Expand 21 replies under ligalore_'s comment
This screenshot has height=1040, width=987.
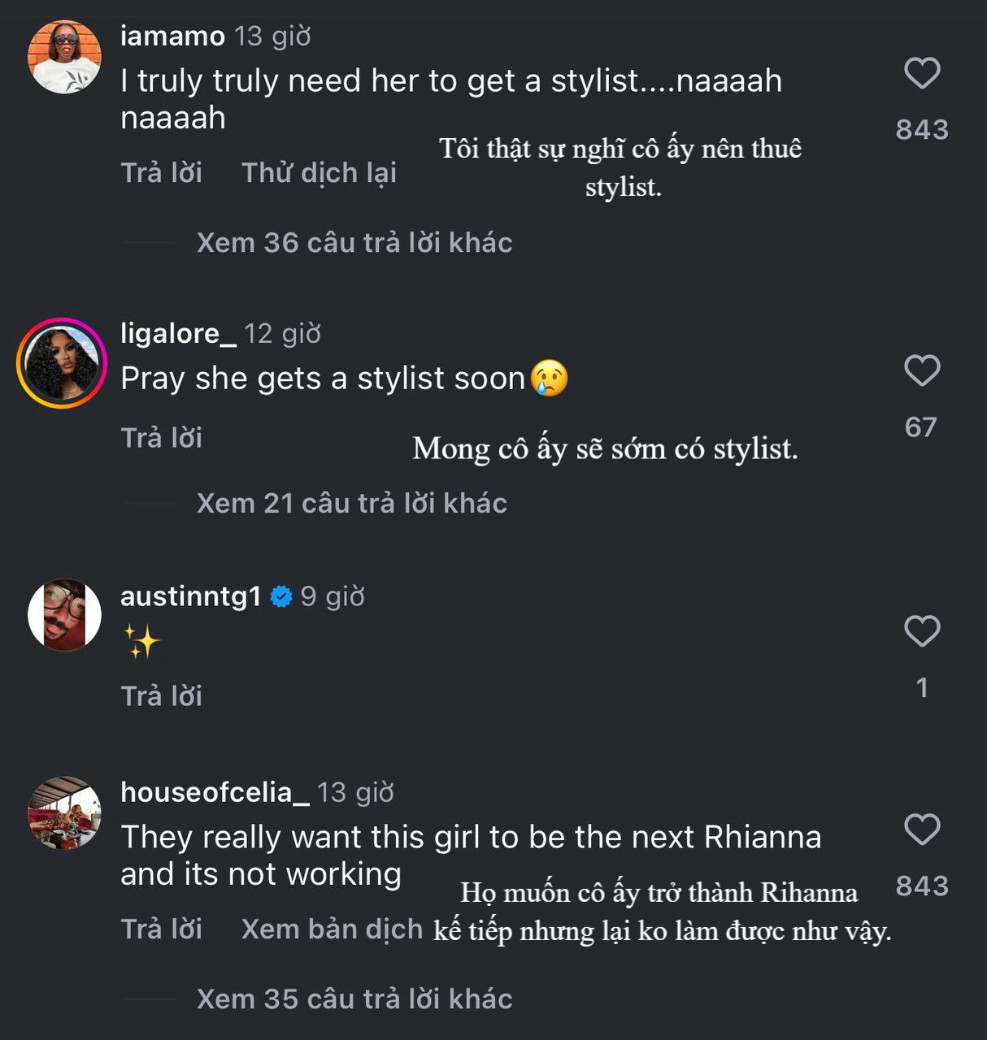pyautogui.click(x=351, y=503)
